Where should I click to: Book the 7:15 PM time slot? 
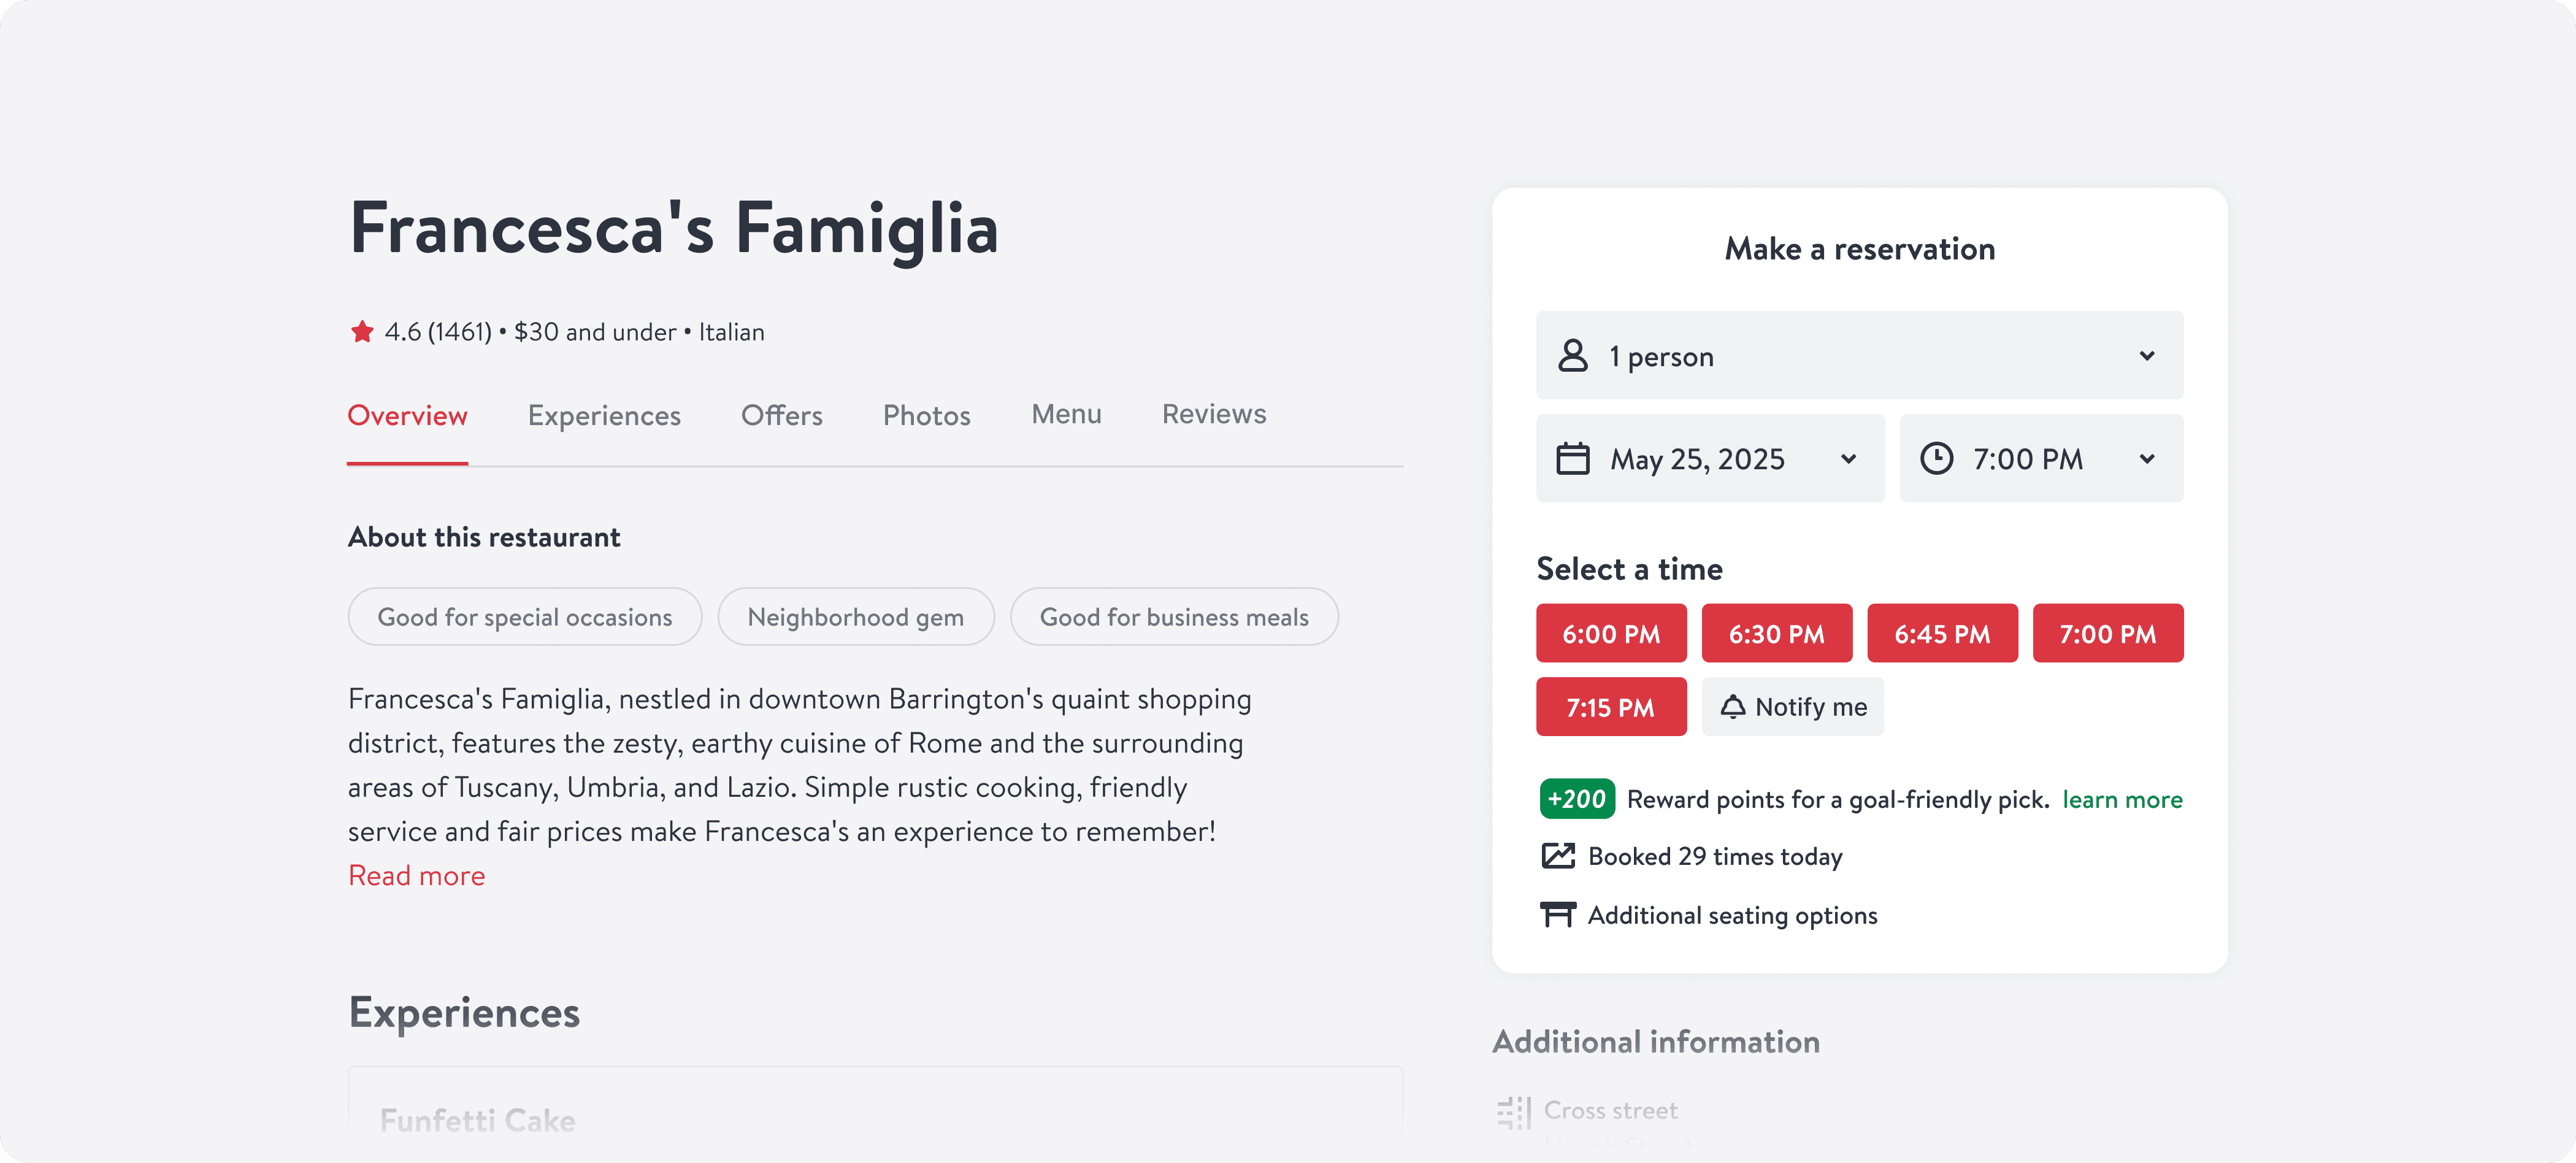point(1610,707)
